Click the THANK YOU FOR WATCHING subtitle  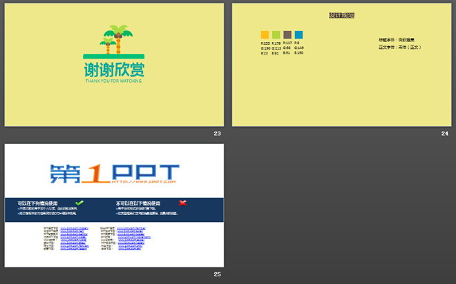(114, 81)
